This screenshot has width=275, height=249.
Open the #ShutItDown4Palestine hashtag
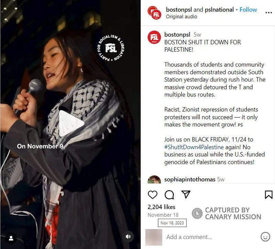pyautogui.click(x=194, y=147)
